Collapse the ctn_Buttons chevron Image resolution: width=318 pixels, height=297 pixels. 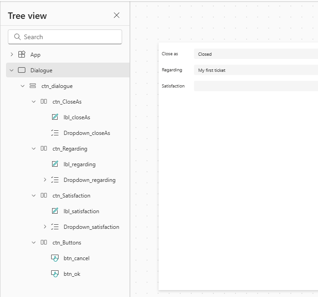click(34, 243)
